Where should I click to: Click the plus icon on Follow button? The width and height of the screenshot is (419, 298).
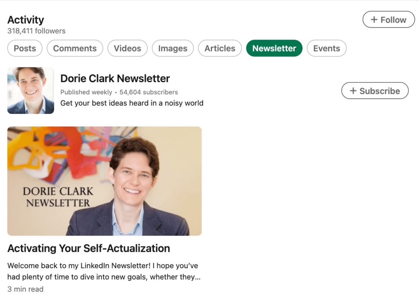(x=374, y=20)
